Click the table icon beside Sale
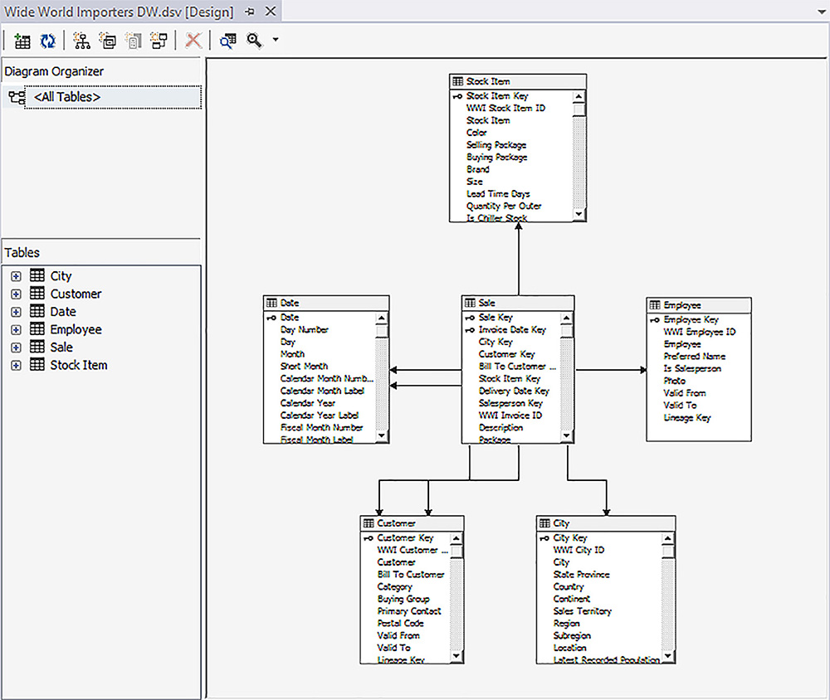 (x=37, y=347)
